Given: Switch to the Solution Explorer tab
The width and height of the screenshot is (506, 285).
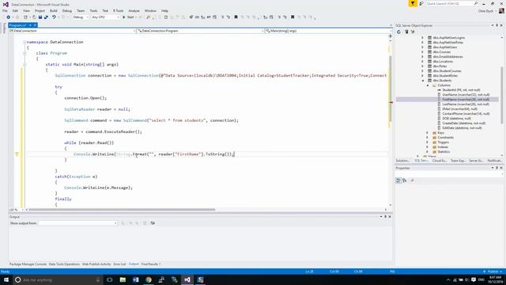Looking at the screenshot, I should [403, 161].
